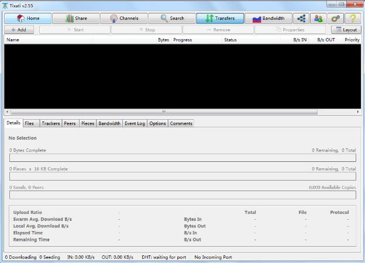Open the Settings gears icon
The height and width of the screenshot is (263, 365).
tap(336, 18)
